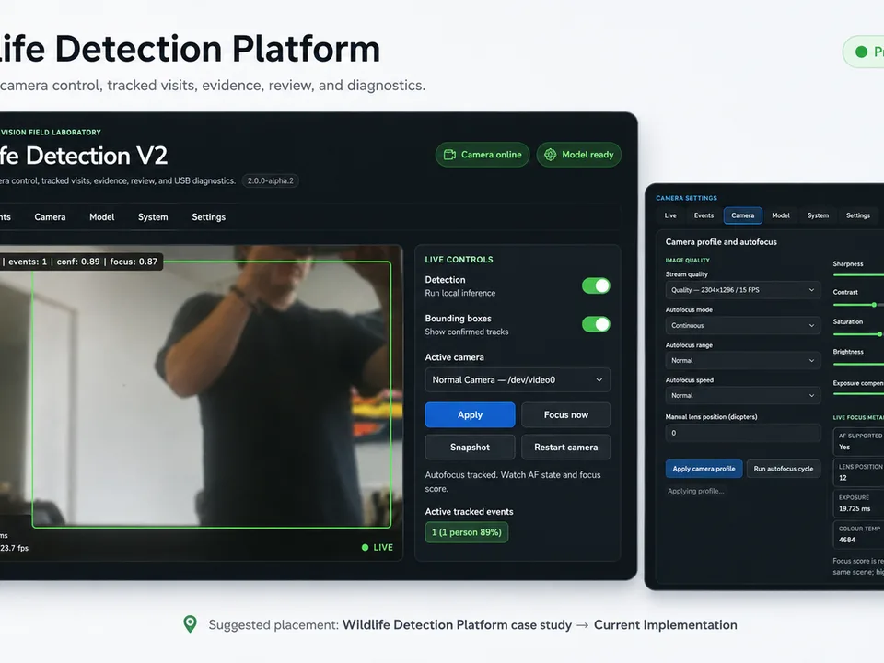Click the Camera online status badge
The image size is (884, 663).
tap(483, 155)
